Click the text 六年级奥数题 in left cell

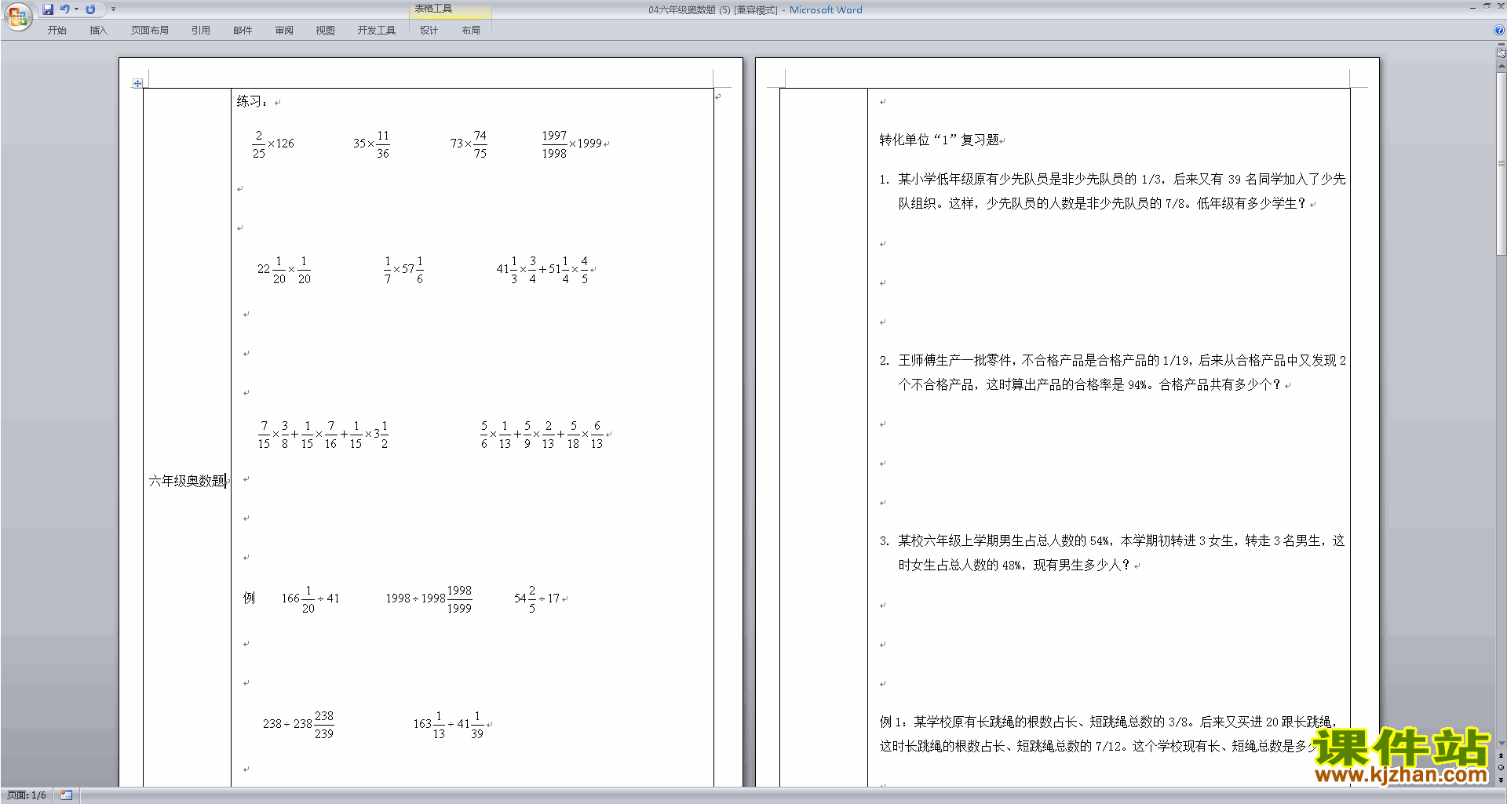tap(187, 481)
